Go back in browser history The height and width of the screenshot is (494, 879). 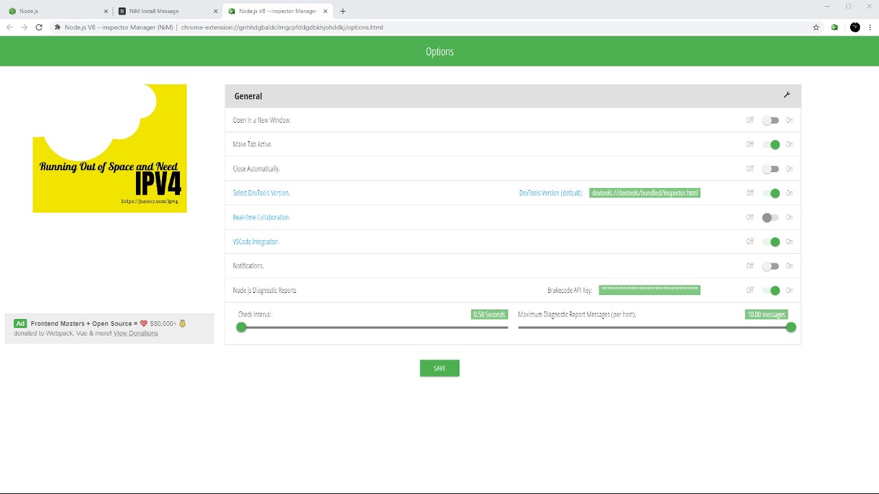click(x=9, y=27)
